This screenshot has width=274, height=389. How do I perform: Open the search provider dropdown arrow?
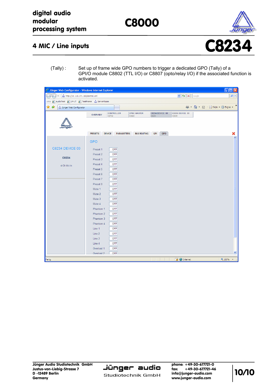(x=235, y=96)
